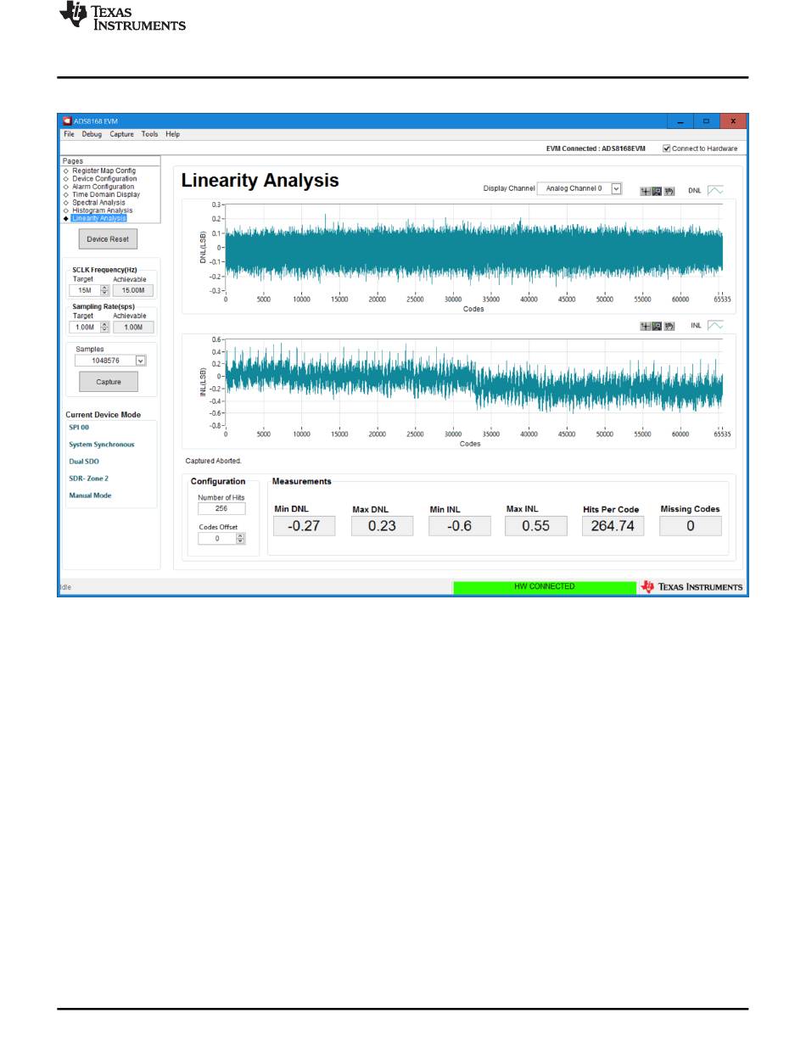
Task: Click the INL plot legend line icon
Action: [x=715, y=325]
